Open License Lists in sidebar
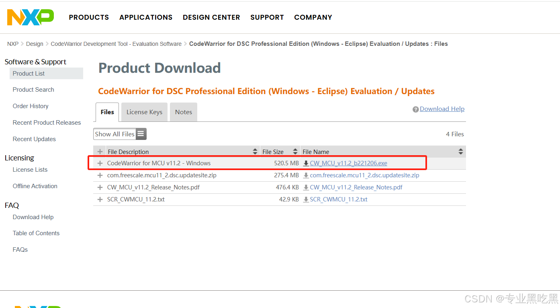 [x=30, y=170]
